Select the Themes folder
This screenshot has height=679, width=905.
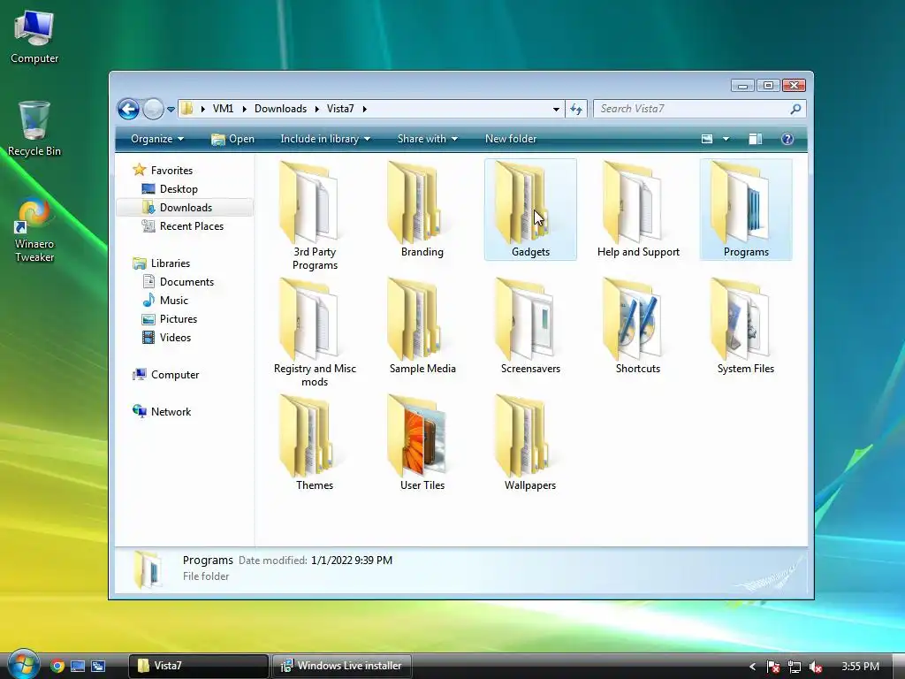[x=315, y=443]
